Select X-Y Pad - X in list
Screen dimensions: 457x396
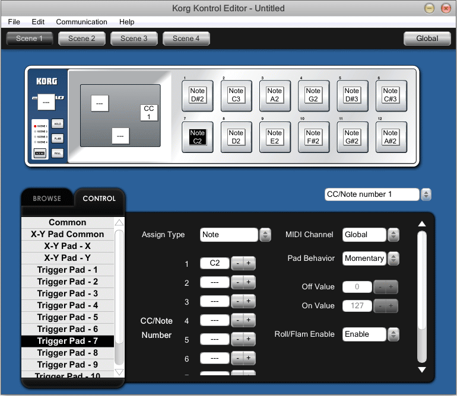point(68,247)
